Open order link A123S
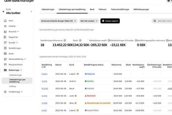 pos(44,81)
